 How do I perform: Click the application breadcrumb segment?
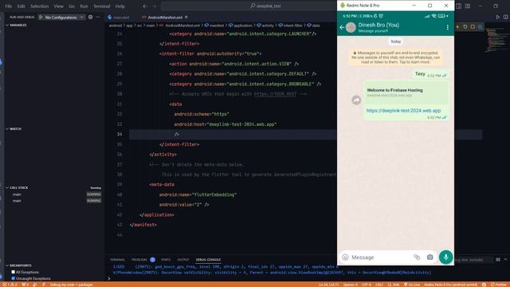click(x=241, y=26)
